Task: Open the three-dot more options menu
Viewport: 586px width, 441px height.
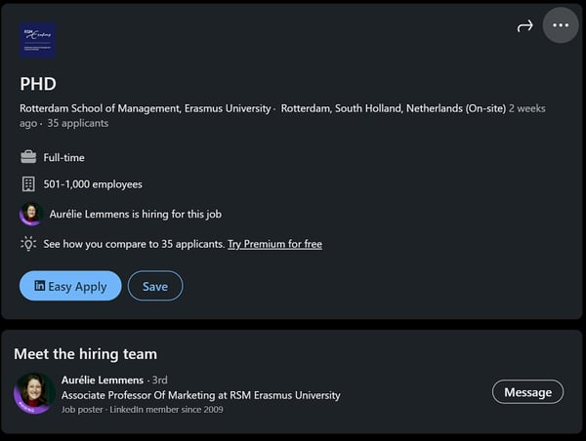Action: [561, 25]
